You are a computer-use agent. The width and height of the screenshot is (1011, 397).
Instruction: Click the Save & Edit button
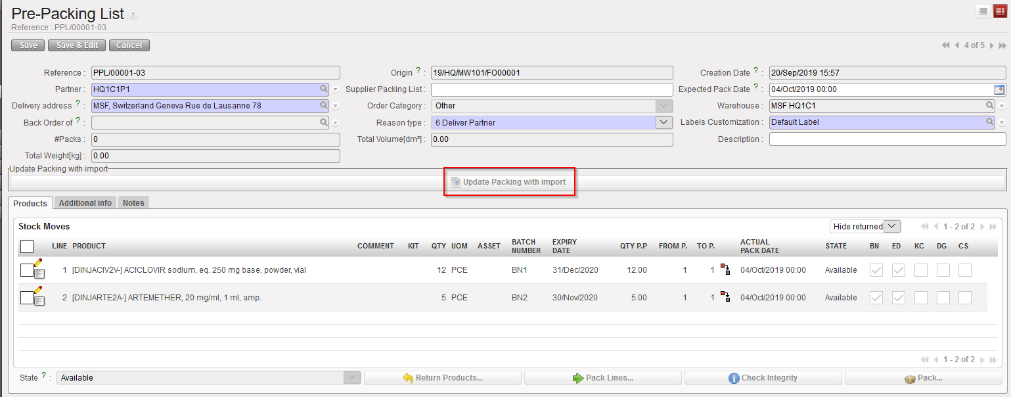coord(77,45)
